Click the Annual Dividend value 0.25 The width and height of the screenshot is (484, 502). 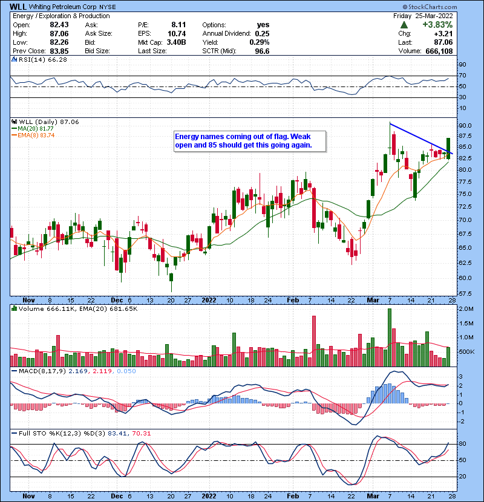pyautogui.click(x=263, y=34)
